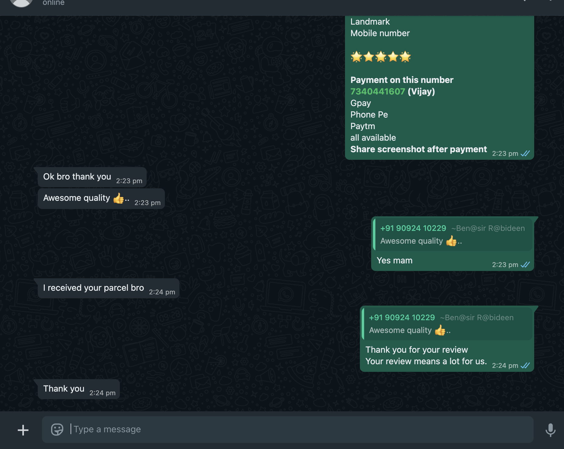Open the attach menu plus icon
The image size is (564, 449).
[x=23, y=430]
